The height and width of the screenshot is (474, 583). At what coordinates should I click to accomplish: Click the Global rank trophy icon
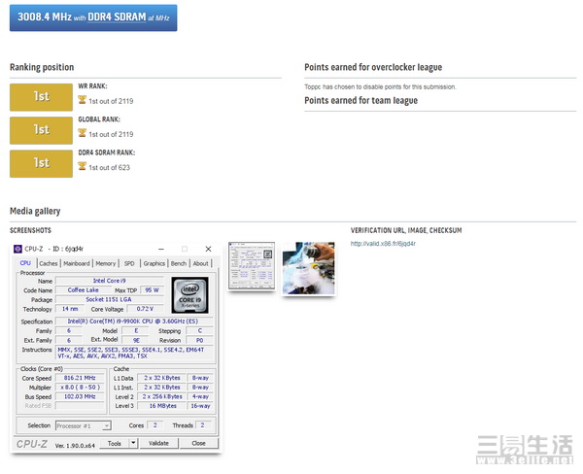tap(83, 133)
